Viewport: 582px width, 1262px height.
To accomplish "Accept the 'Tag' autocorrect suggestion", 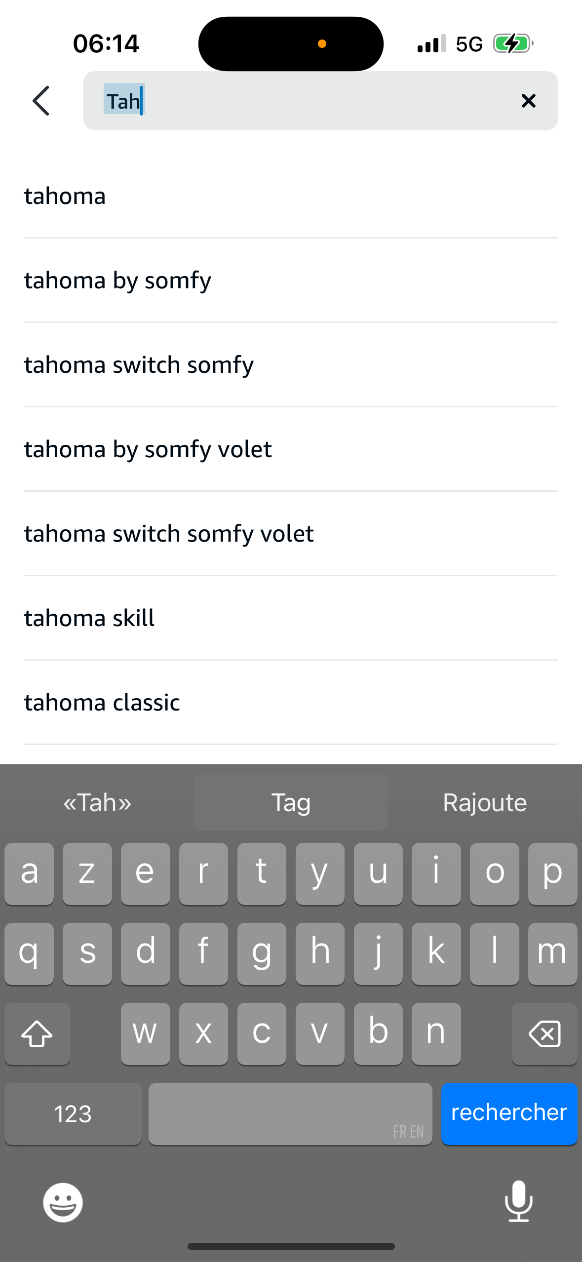I will [291, 802].
